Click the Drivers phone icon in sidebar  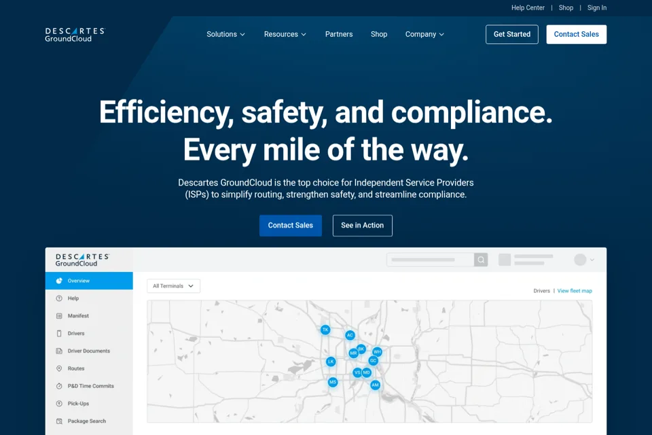[x=59, y=334]
